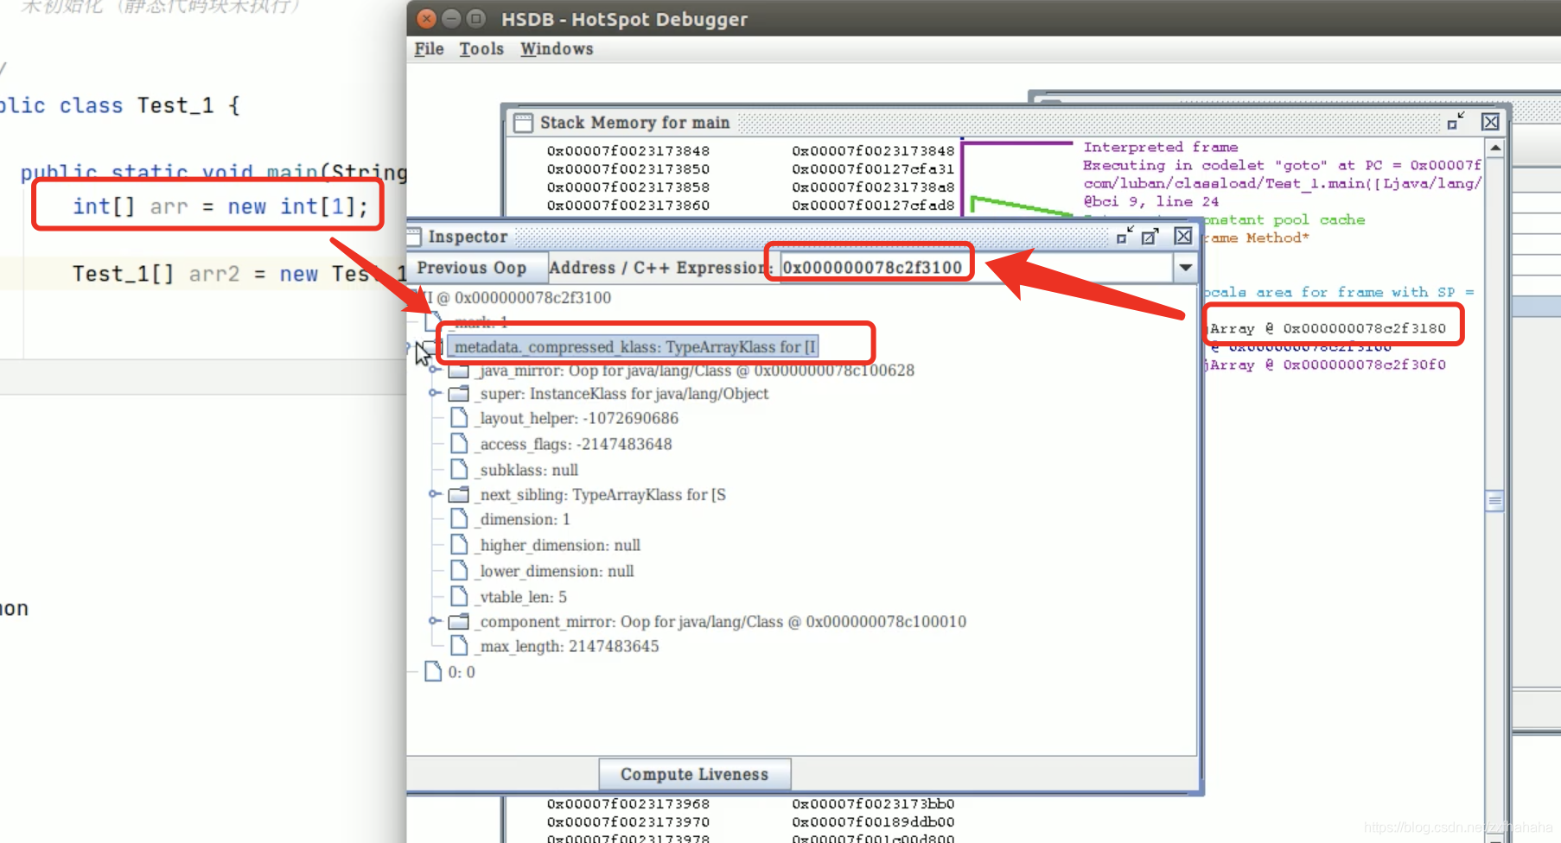Image resolution: width=1561 pixels, height=843 pixels.
Task: Click the file icon of _lower_dimension
Action: (459, 571)
